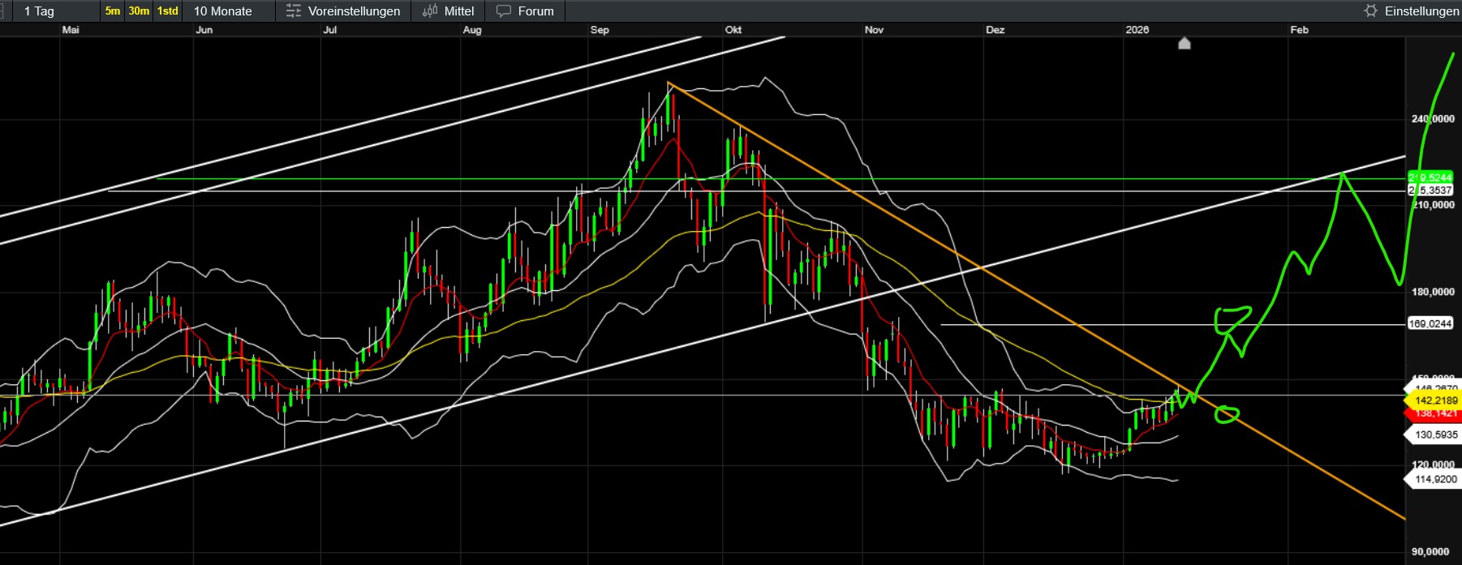The image size is (1462, 565).
Task: Select the yellow 142,2189 price tag
Action: pos(1435,400)
